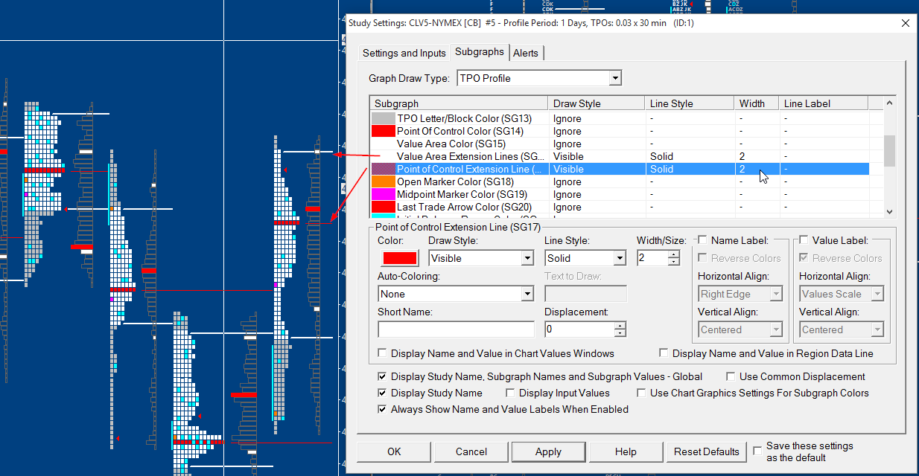Check Save these settings as the default
This screenshot has height=476, width=919.
click(x=757, y=451)
